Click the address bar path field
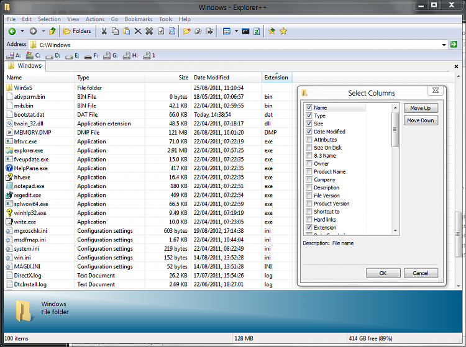 [x=238, y=45]
